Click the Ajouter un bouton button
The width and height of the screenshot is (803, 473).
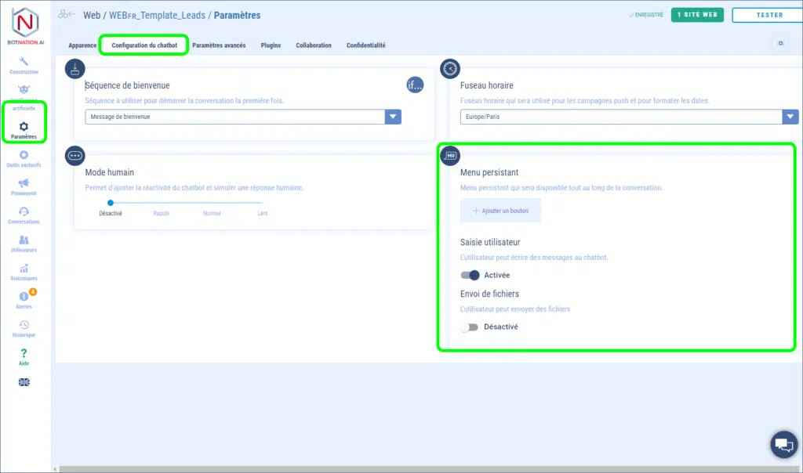[500, 211]
